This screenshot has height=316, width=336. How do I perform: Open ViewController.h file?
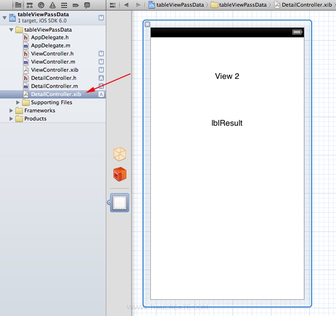coord(52,54)
